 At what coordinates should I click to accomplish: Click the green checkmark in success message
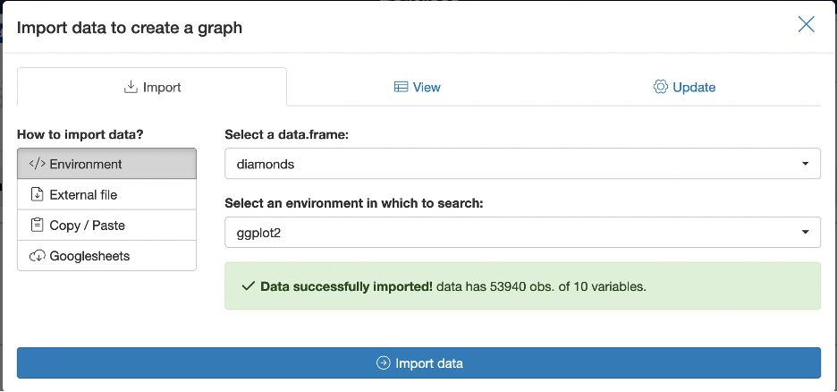(x=249, y=286)
